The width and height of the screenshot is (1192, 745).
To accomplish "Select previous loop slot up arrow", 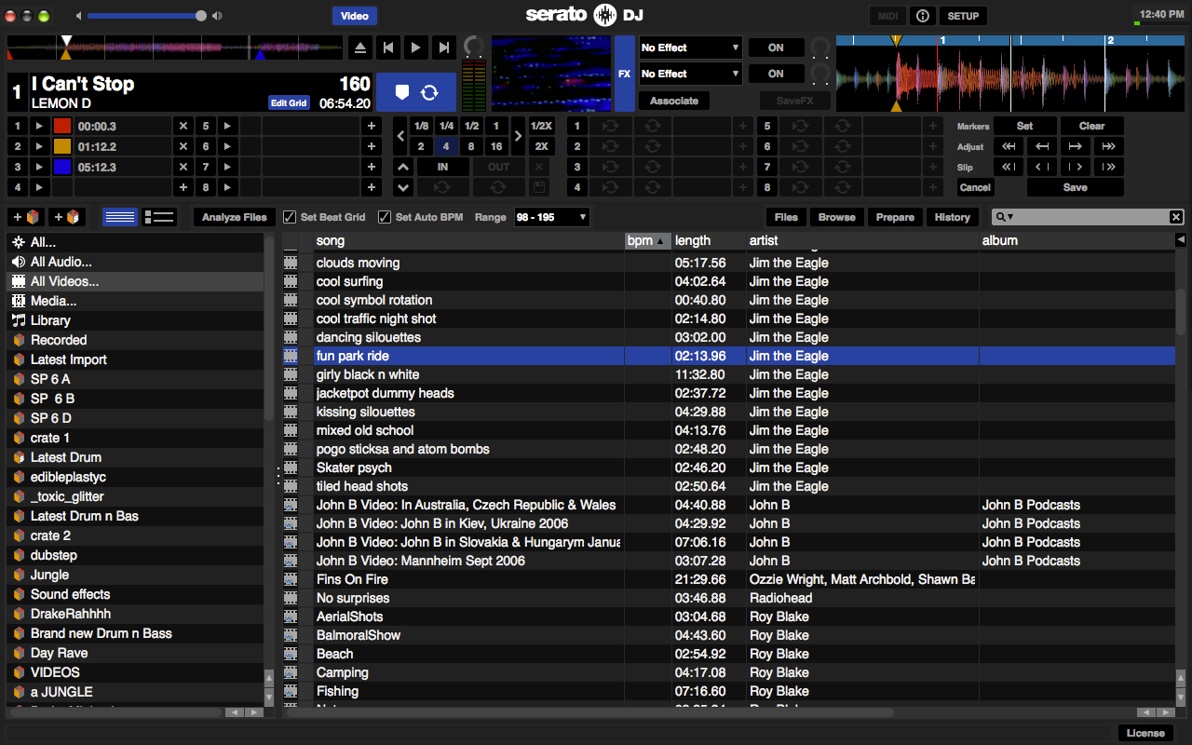I will coord(402,167).
